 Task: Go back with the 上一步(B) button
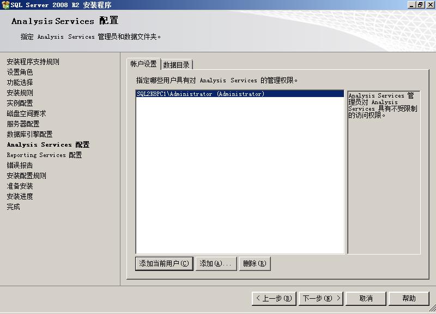click(x=274, y=298)
